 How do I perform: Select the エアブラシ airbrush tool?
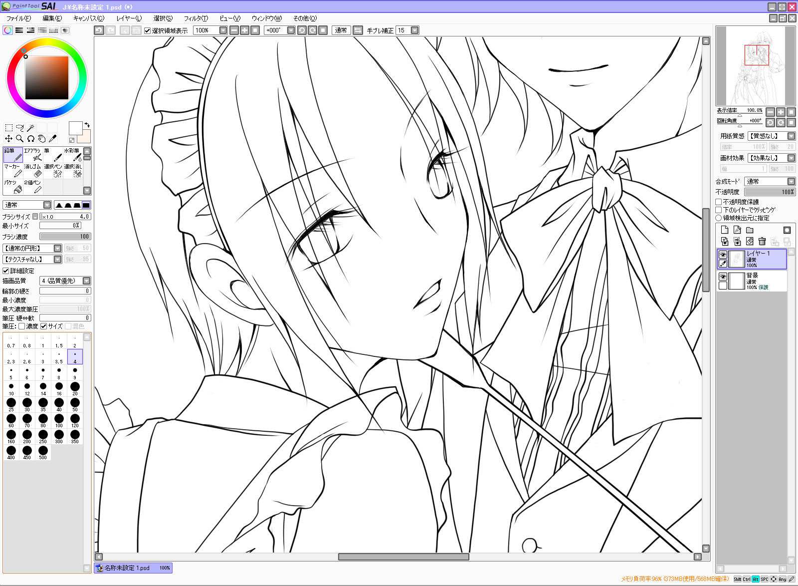pos(33,155)
